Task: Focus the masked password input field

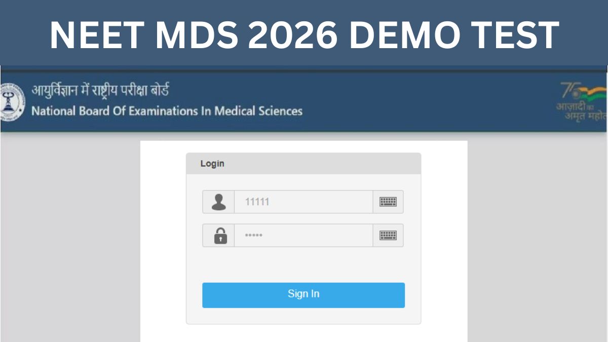Action: coord(303,236)
